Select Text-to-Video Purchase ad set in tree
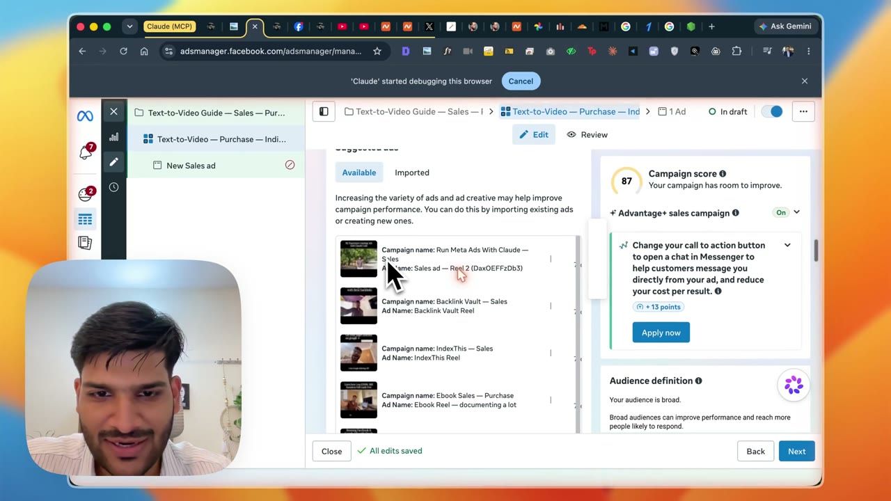Image resolution: width=891 pixels, height=501 pixels. click(216, 139)
